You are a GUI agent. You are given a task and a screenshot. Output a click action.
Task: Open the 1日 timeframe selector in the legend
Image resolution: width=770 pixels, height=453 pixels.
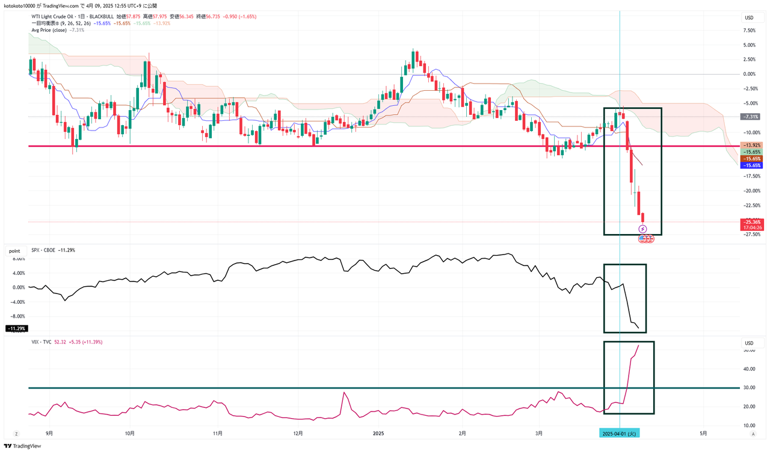click(80, 17)
